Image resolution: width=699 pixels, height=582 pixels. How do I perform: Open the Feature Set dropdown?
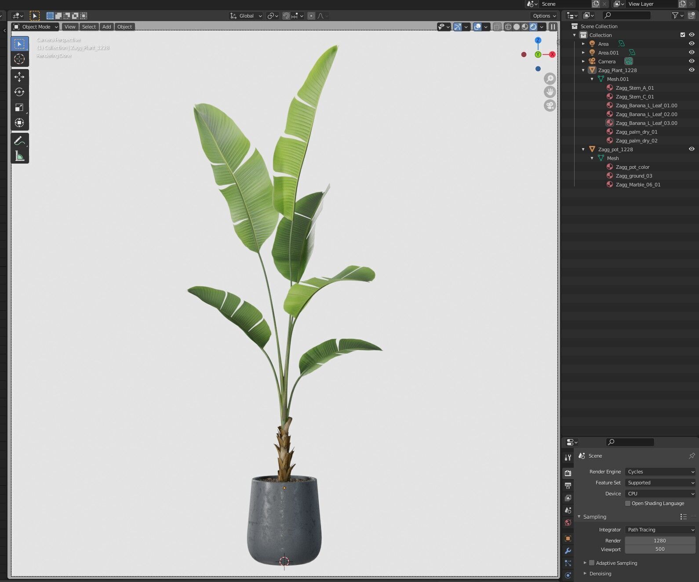pyautogui.click(x=660, y=483)
